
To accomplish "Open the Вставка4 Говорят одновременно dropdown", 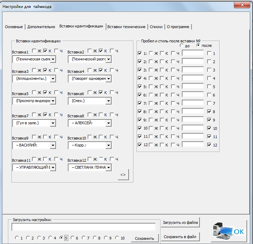I will tap(108, 79).
